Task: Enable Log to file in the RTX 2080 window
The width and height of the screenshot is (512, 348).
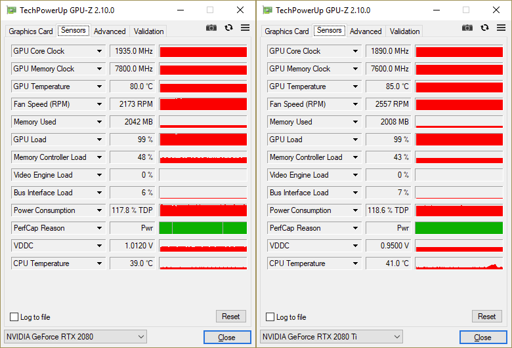Action: point(14,317)
